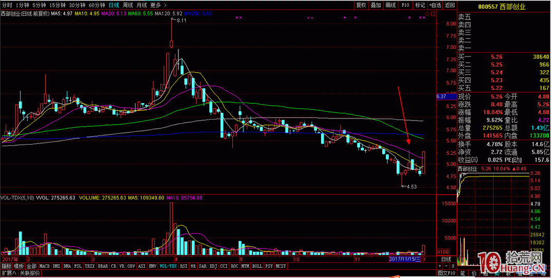
Task: Open the 图文F10 tab
Action: click(446, 273)
